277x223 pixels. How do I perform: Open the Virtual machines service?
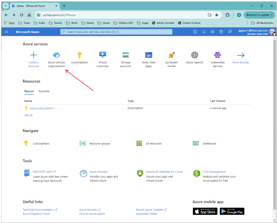[x=102, y=55]
